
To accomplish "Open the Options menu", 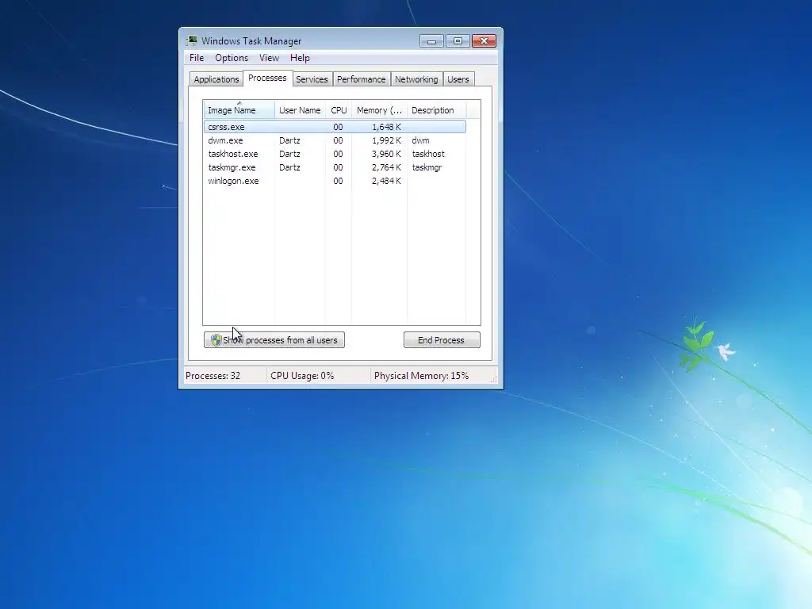I will (x=232, y=58).
